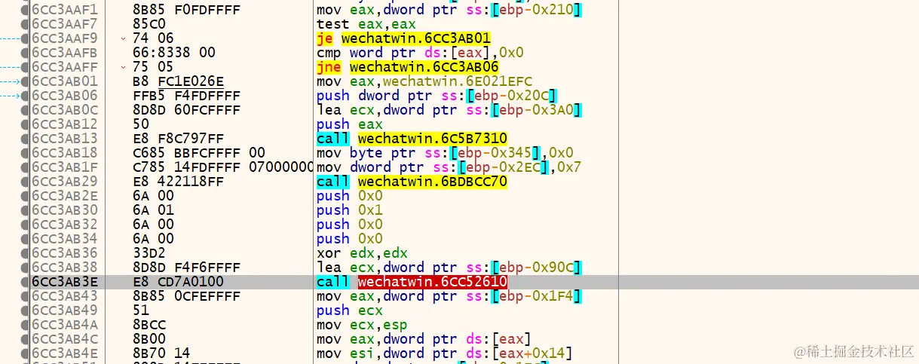
Task: Click address 6CC3AB34
Action: pos(65,239)
